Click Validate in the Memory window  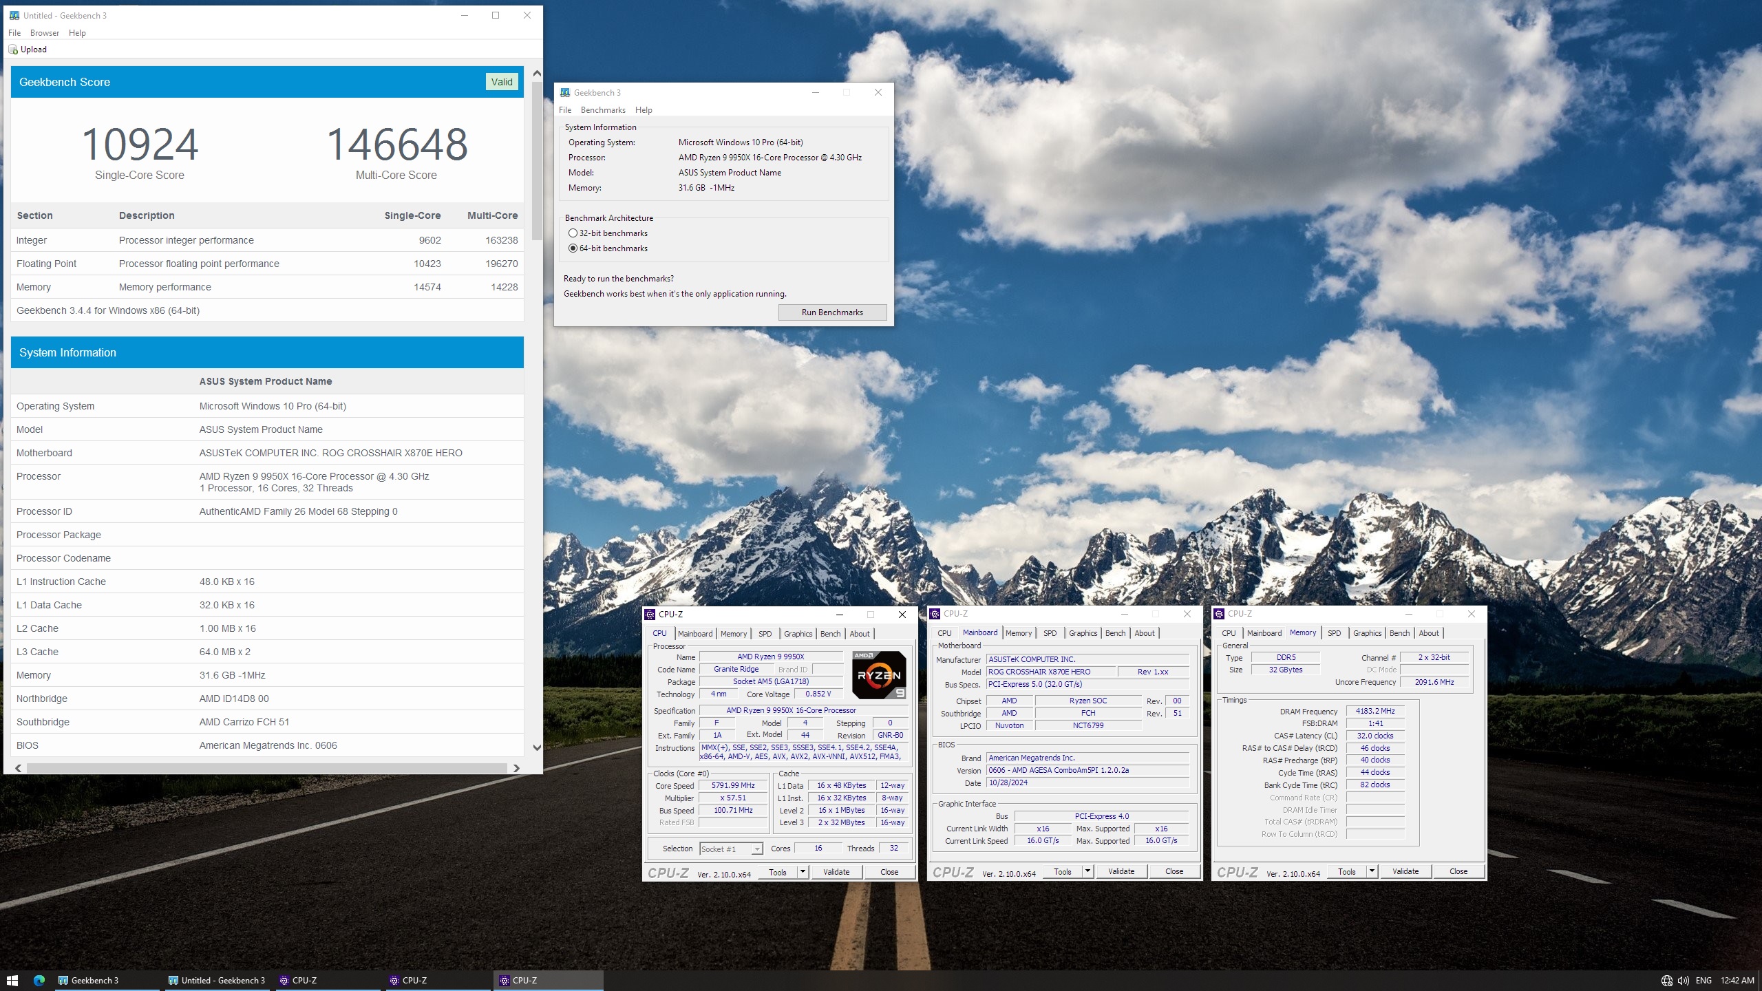pyautogui.click(x=1405, y=871)
